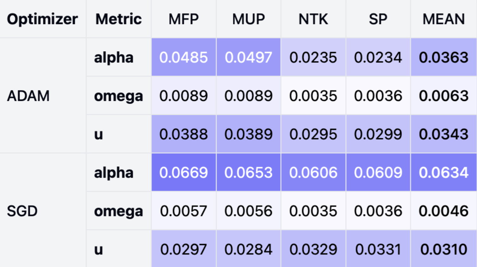Viewport: 477px width, 267px height.
Task: Select the 0.0310 SGD u mean cell
Action: pos(443,249)
